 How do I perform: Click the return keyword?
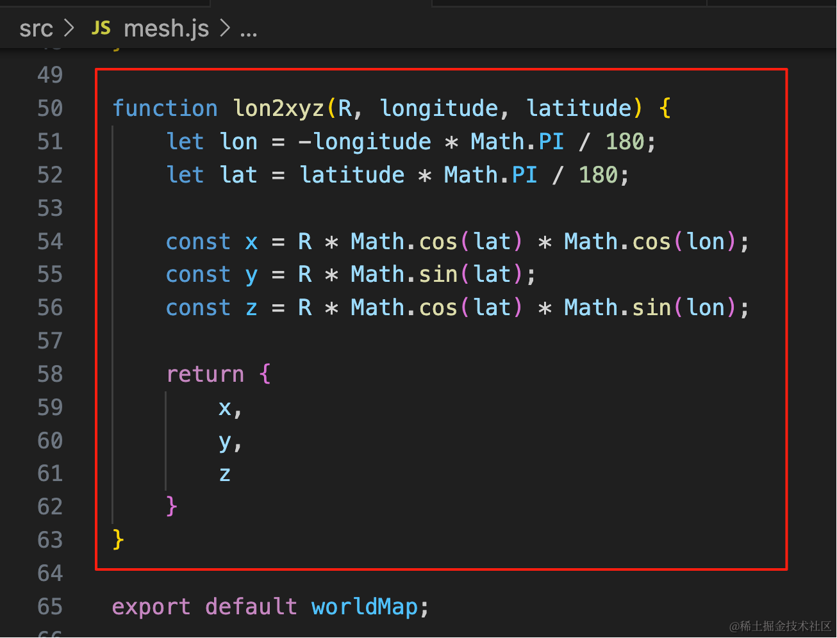205,374
